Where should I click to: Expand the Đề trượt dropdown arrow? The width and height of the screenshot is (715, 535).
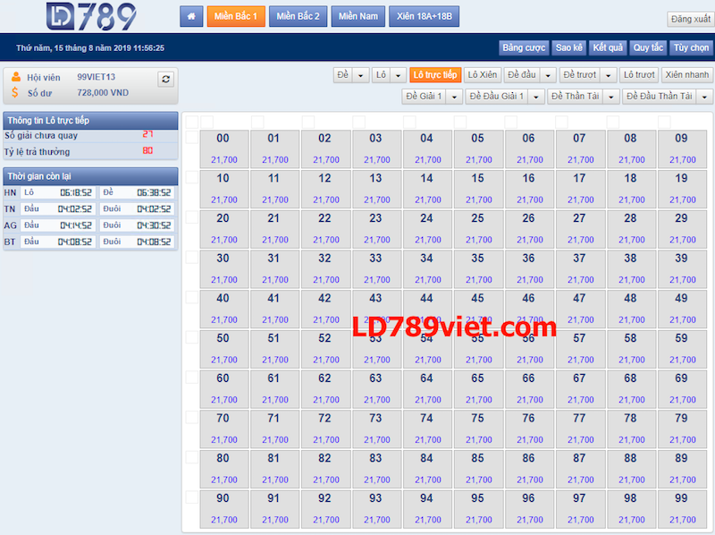pos(609,75)
